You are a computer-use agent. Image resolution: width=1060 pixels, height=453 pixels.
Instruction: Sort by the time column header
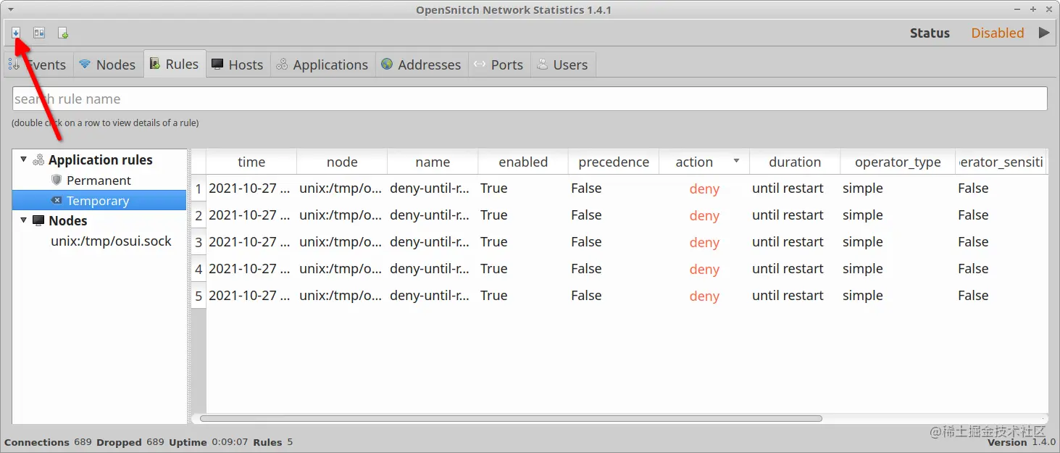(x=251, y=162)
